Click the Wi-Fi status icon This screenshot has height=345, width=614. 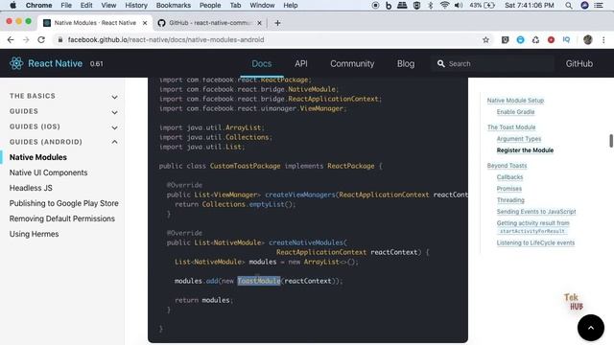[x=444, y=5]
